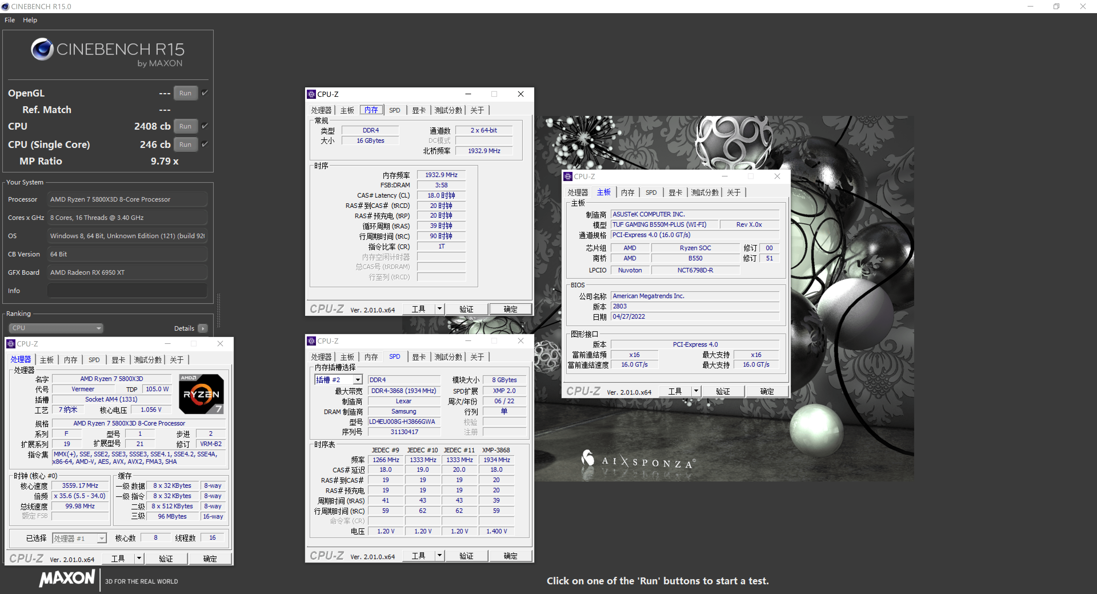Click the 2408 cb CPU score
This screenshot has width=1097, height=594.
click(152, 126)
